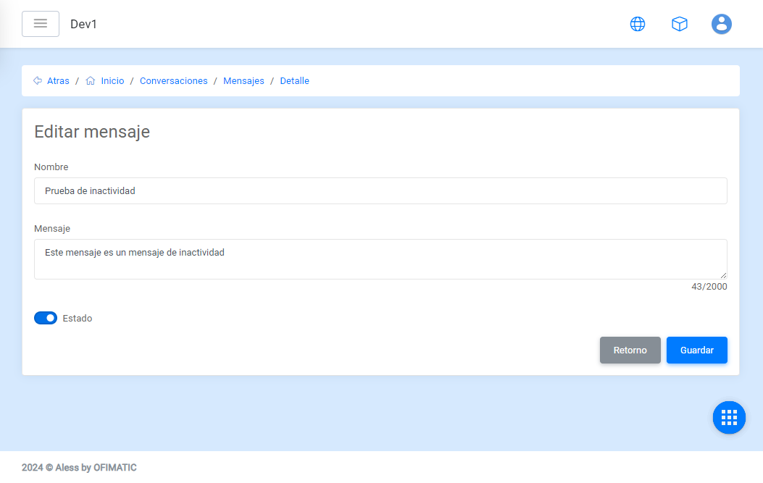763x483 pixels.
Task: Click the globe language icon
Action: (638, 24)
